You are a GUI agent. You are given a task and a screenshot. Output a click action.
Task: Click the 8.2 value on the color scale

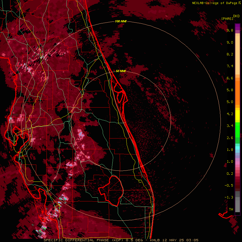(230, 54)
